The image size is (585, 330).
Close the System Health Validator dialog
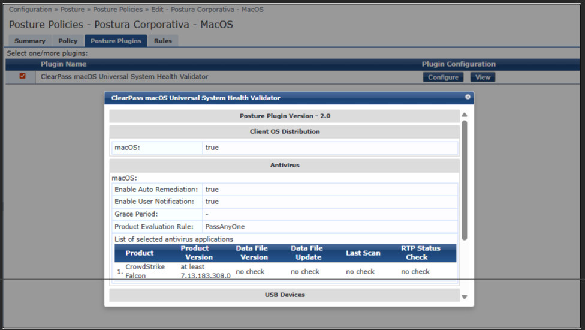468,97
